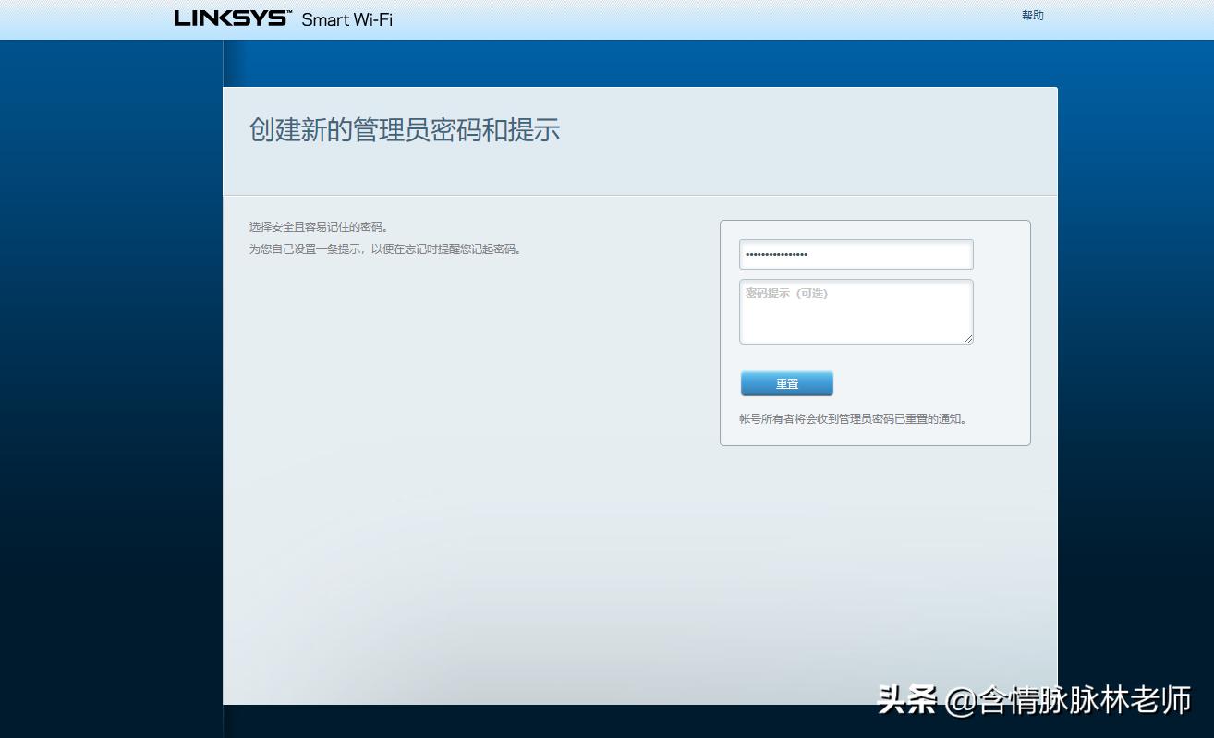Click inside the optional password hint box
This screenshot has height=738, width=1214.
pos(856,314)
